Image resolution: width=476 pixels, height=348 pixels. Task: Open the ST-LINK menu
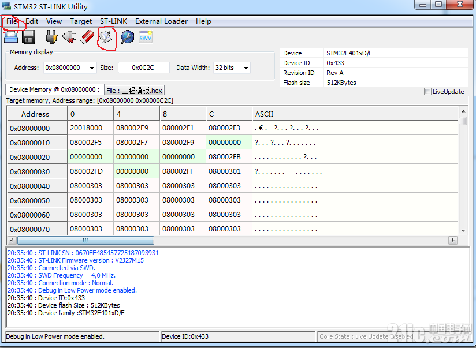[114, 21]
